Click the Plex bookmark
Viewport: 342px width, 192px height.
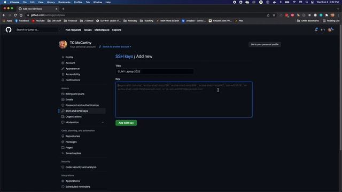[x=239, y=21]
